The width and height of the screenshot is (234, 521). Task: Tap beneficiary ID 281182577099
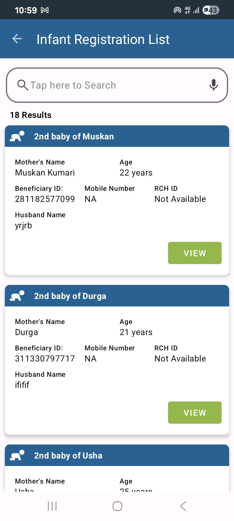pyautogui.click(x=45, y=199)
